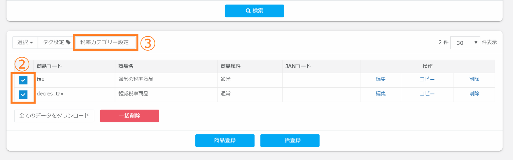
Task: Uncheck the checkbox for product tax
Action: pyautogui.click(x=23, y=80)
